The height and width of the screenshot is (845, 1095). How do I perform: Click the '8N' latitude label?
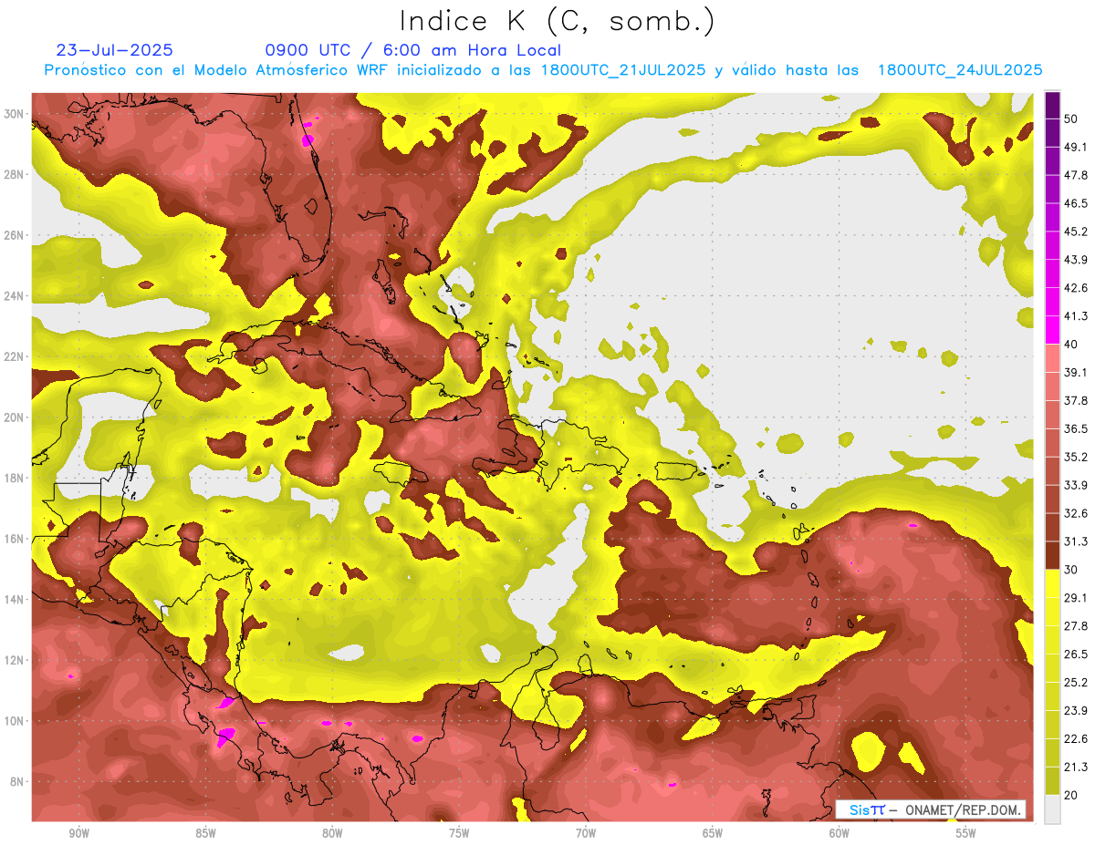[17, 782]
